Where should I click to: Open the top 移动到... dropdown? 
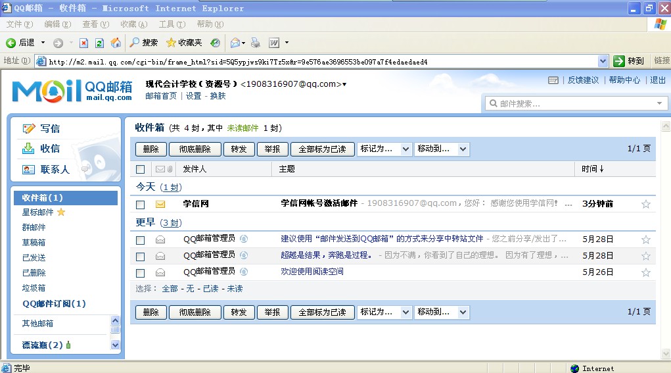click(x=442, y=149)
